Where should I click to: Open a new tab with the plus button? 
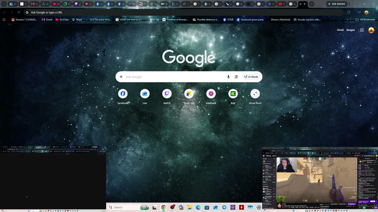pyautogui.click(x=311, y=4)
